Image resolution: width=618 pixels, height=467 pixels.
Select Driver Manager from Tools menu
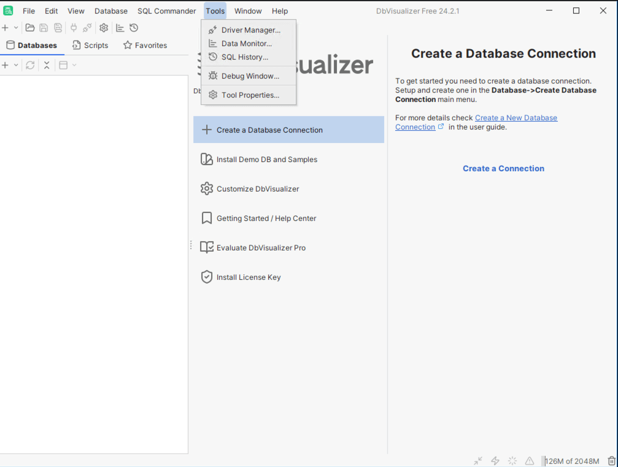click(x=250, y=30)
